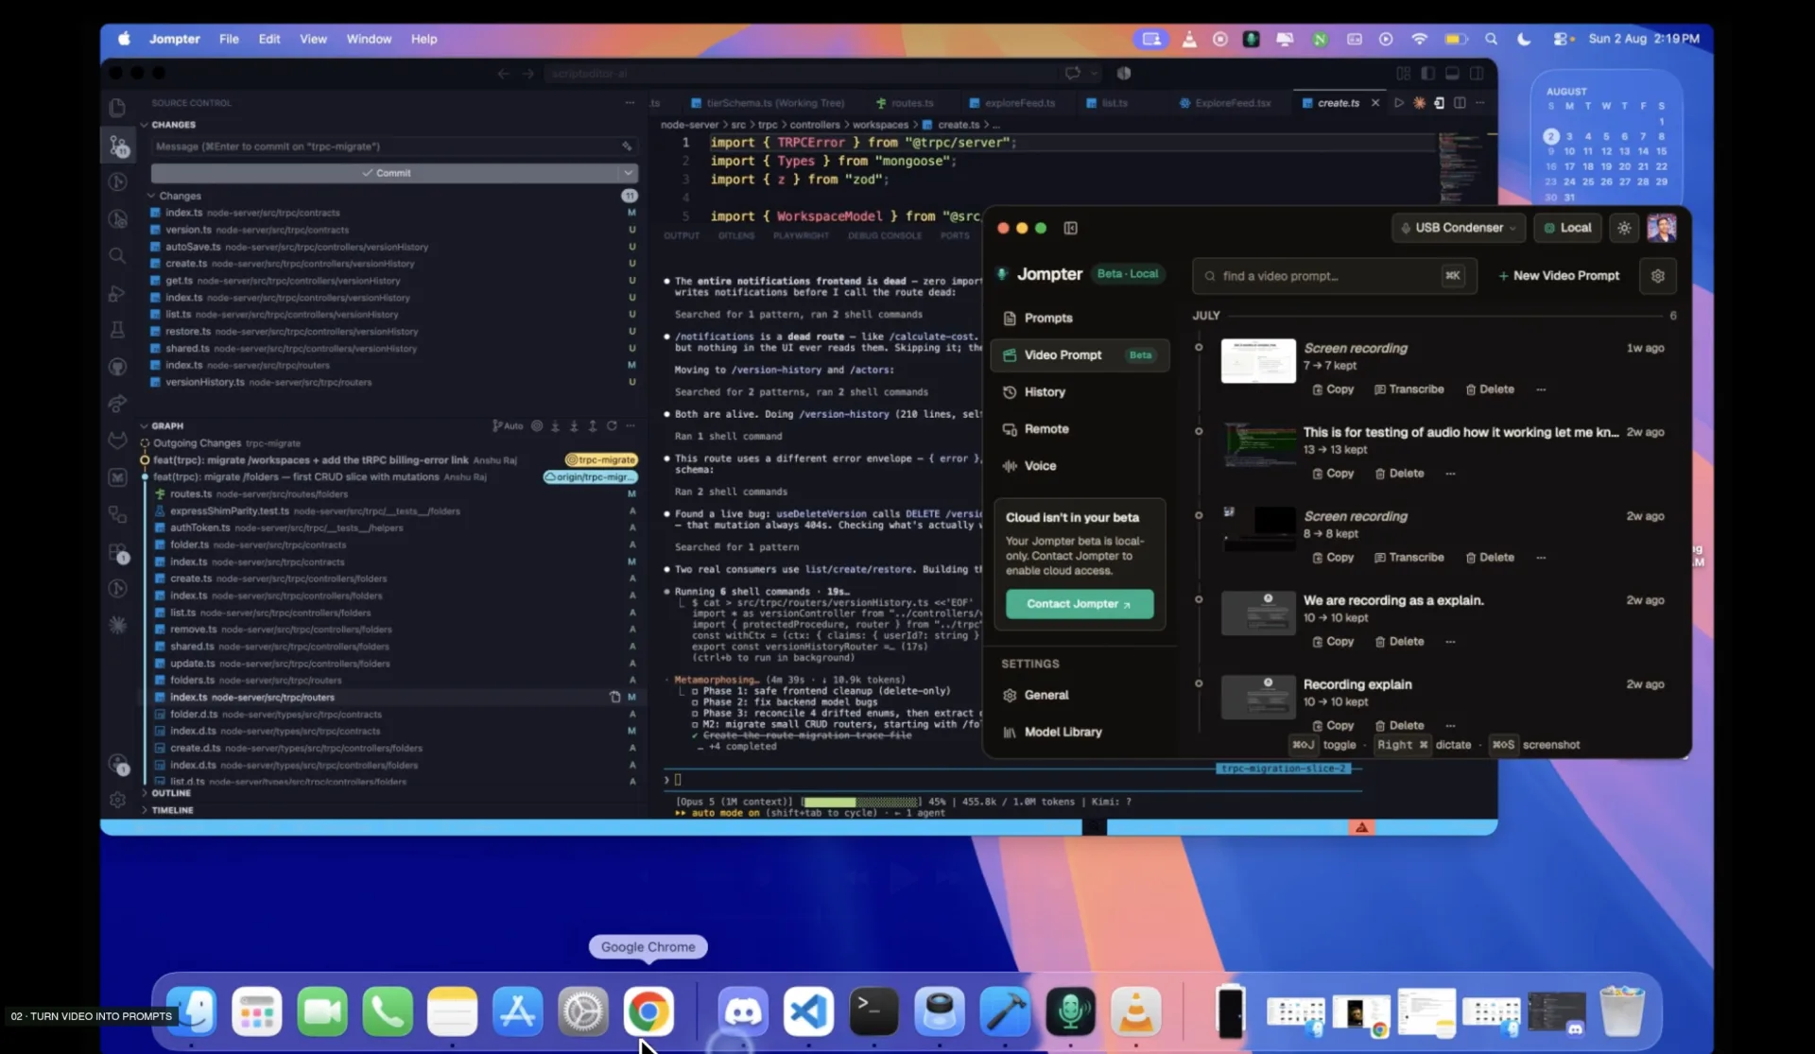
Task: Open the Commit button dropdown arrow
Action: (628, 173)
